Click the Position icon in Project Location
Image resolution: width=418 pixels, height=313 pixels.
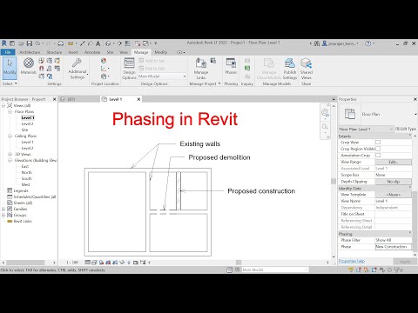pos(104,77)
